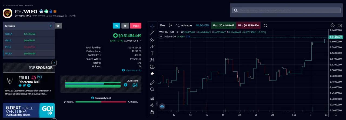Image resolution: width=346 pixels, height=120 pixels.
Task: Click the back arrow in chart toolbar
Action: coord(152,74)
